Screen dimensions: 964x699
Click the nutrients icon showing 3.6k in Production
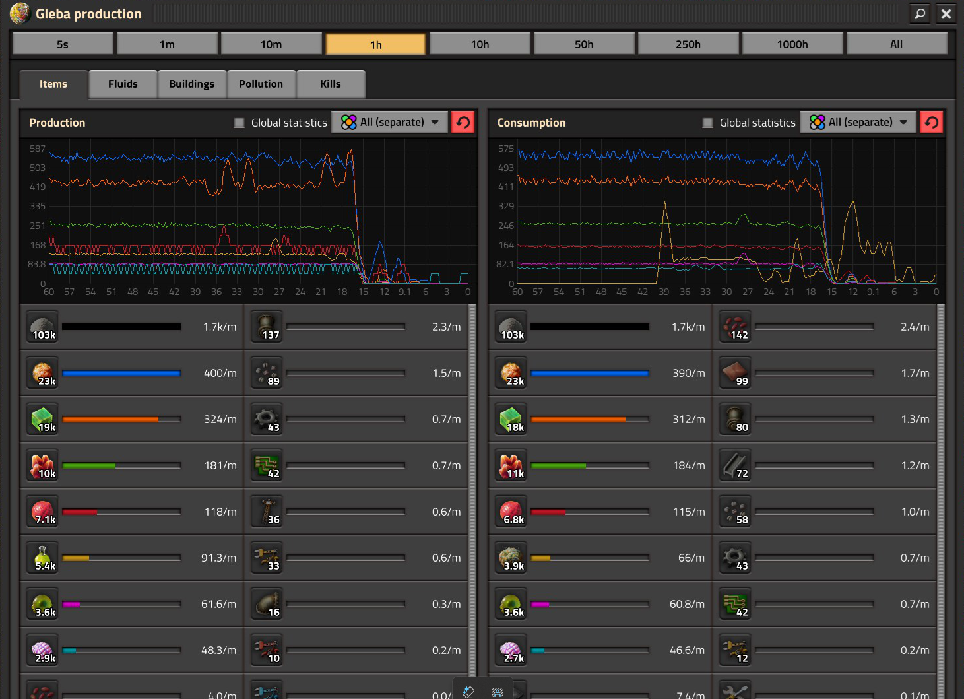tap(43, 604)
